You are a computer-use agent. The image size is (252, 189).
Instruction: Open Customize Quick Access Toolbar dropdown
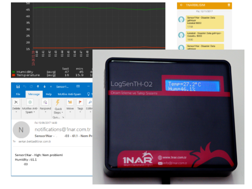pos(51,87)
